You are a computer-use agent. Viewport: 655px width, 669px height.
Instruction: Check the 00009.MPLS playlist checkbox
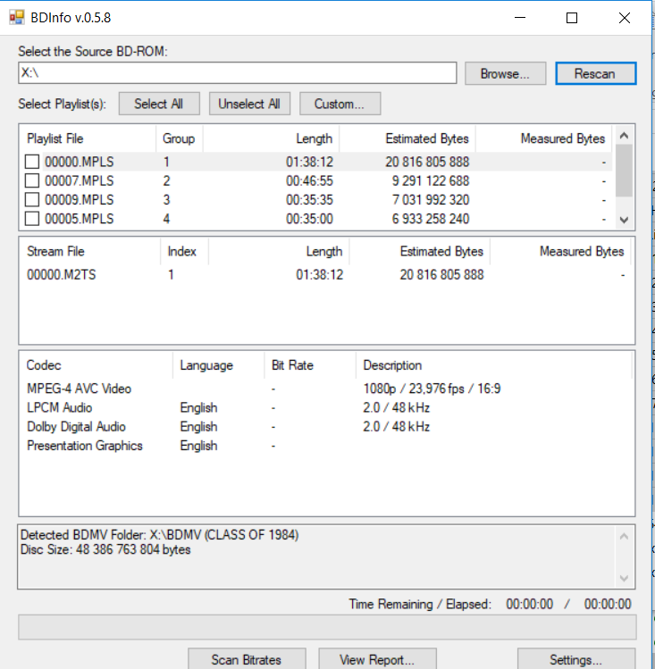tap(32, 200)
